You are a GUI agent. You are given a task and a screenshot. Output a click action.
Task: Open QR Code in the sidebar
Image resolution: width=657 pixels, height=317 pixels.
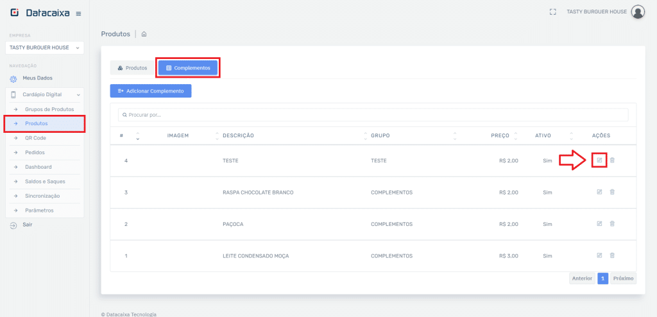(35, 138)
